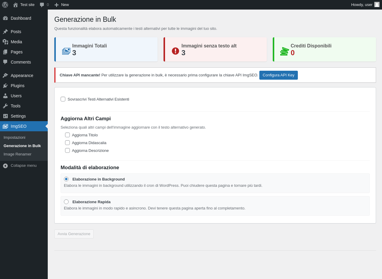Click the Comments menu label in sidebar
The width and height of the screenshot is (382, 279).
[21, 62]
